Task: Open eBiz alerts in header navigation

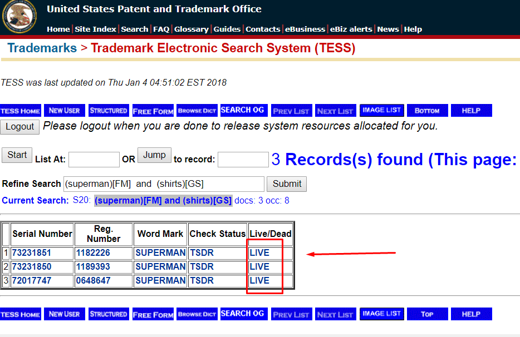Action: tap(351, 29)
